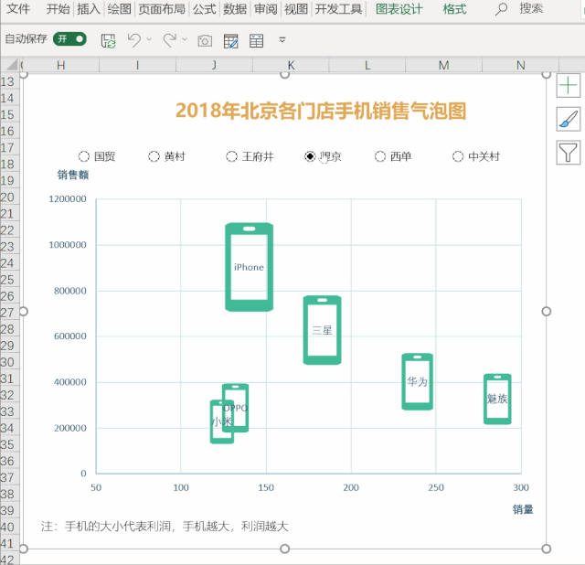The width and height of the screenshot is (585, 565).
Task: Select the 三星 phone-shaped bubble
Action: point(322,330)
